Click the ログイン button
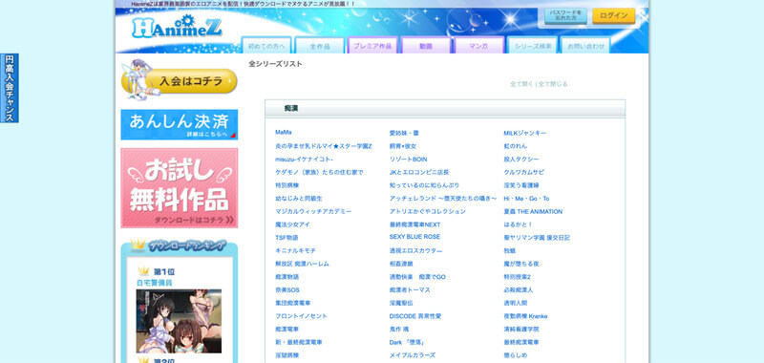 tap(614, 15)
